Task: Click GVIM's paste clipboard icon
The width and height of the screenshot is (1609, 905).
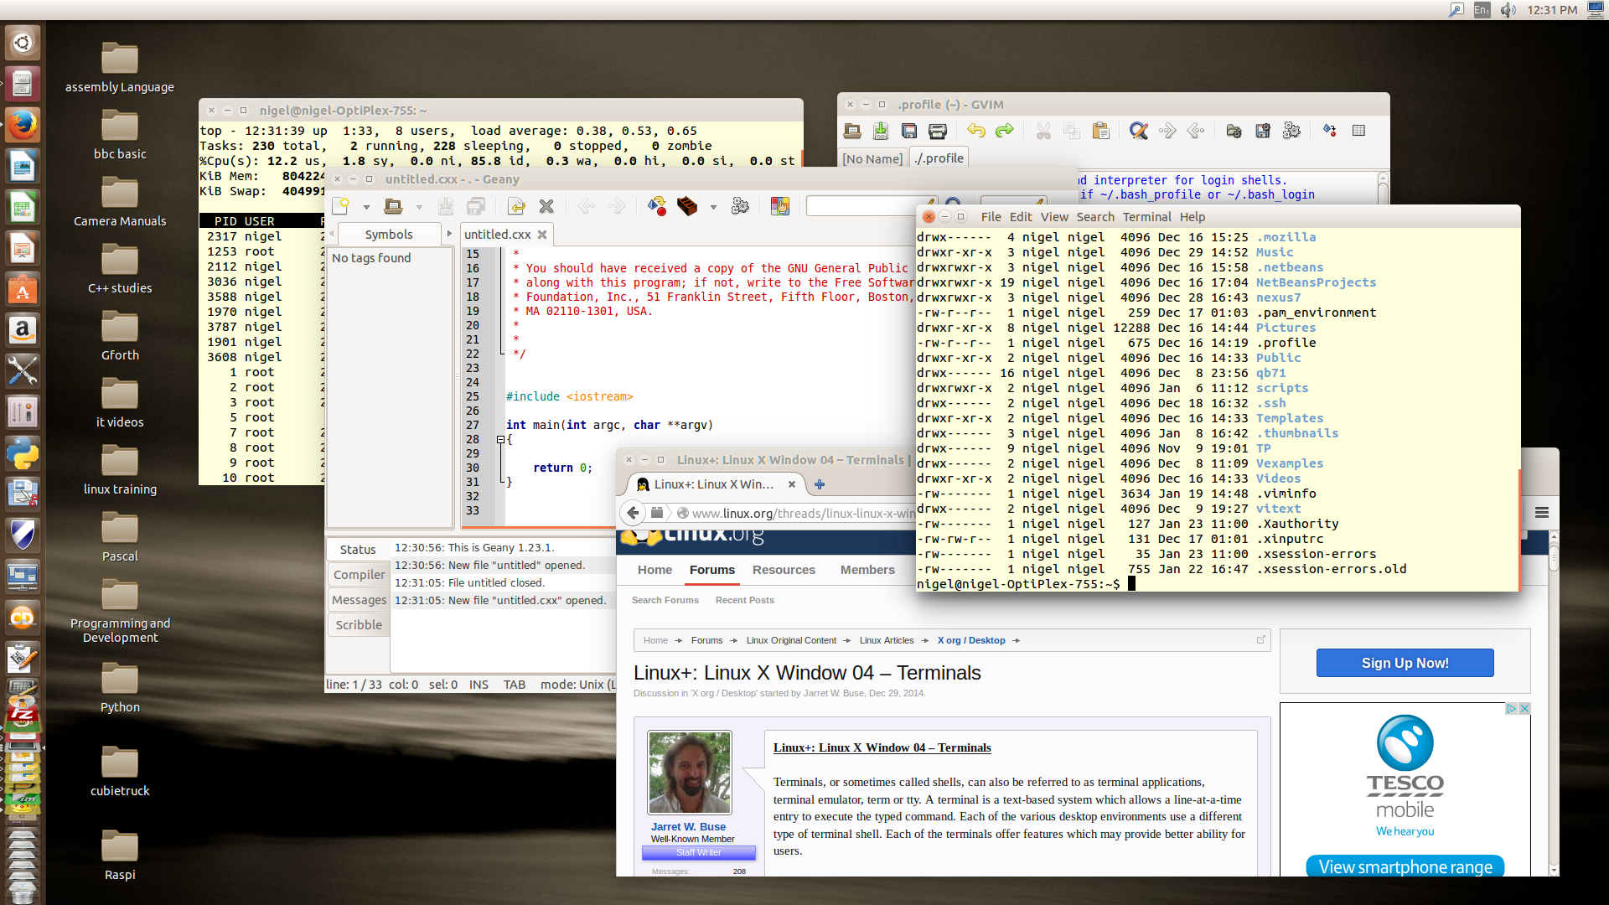Action: pyautogui.click(x=1101, y=131)
